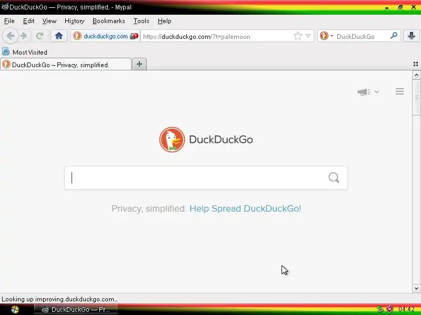Open the home page via house icon

(59, 36)
